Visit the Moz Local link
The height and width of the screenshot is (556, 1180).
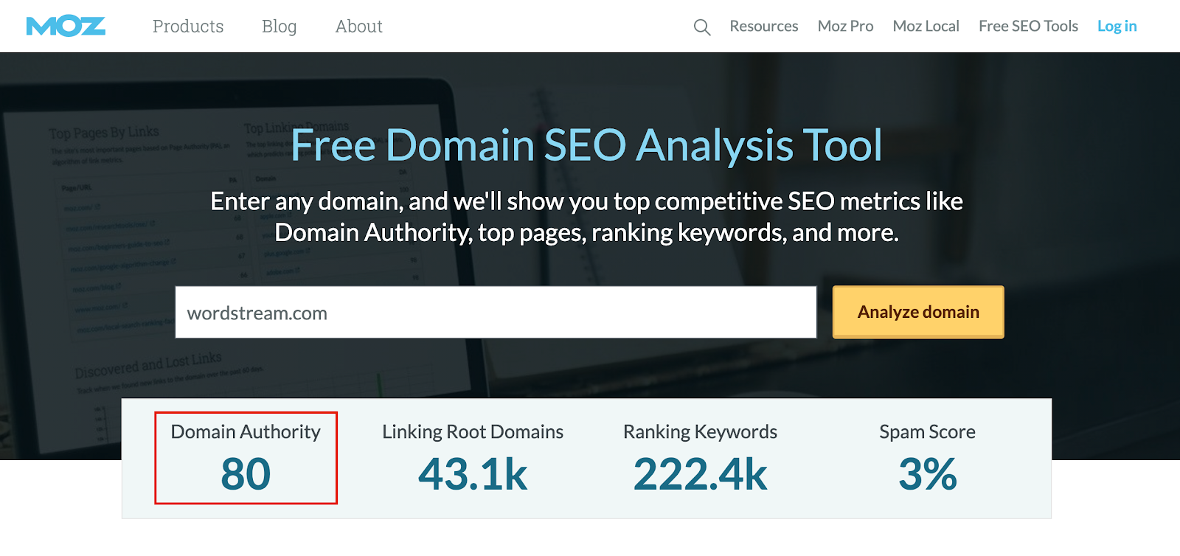click(x=926, y=27)
